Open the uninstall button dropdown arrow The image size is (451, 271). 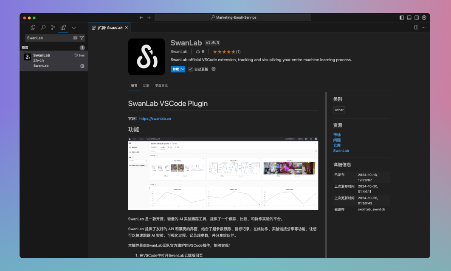183,69
